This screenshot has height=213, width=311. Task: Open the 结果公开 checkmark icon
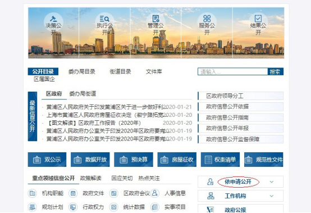tap(258, 19)
